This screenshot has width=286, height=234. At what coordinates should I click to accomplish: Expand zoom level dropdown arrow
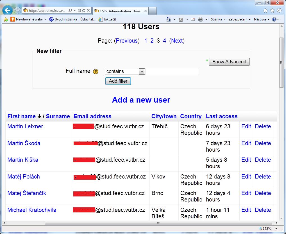(x=276, y=229)
